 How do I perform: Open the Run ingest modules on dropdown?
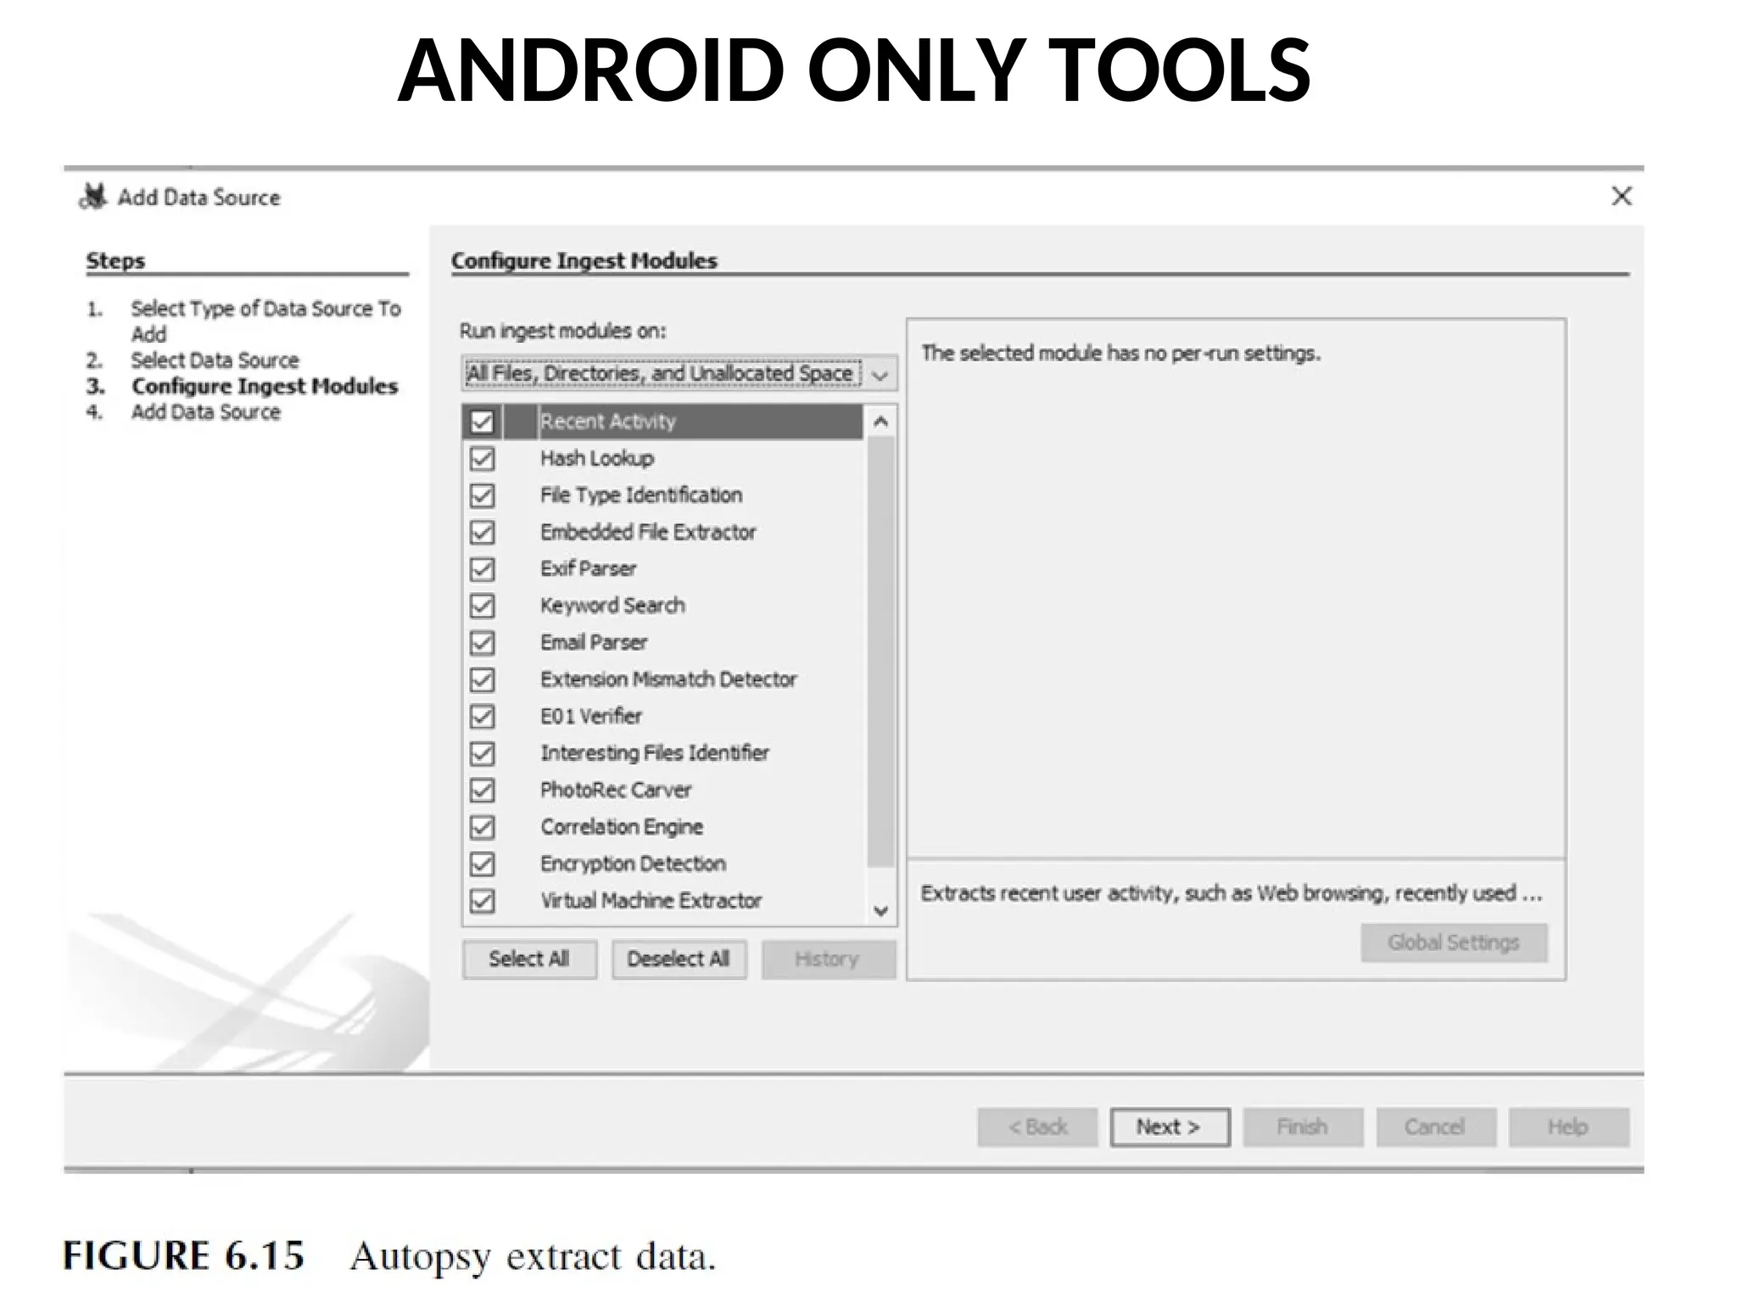pos(679,373)
